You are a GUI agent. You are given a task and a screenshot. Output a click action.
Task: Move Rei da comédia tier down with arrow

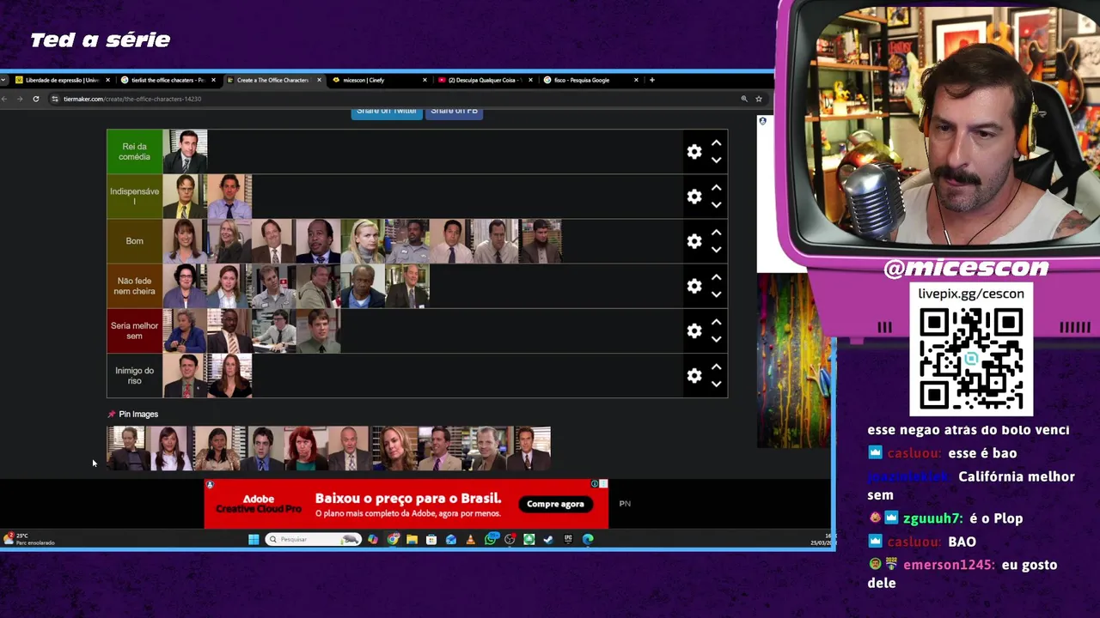pyautogui.click(x=716, y=161)
